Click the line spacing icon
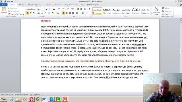Screen dimensions: 182x102 pyautogui.click(x=77, y=13)
